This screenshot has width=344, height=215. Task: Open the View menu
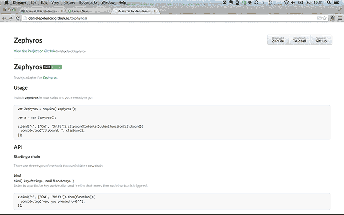pyautogui.click(x=55, y=3)
